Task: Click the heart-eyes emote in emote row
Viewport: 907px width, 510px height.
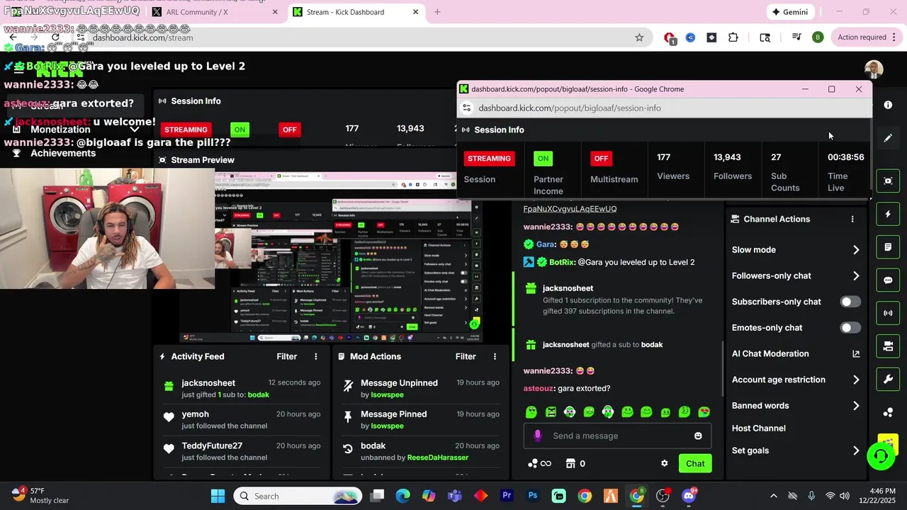Action: point(704,412)
